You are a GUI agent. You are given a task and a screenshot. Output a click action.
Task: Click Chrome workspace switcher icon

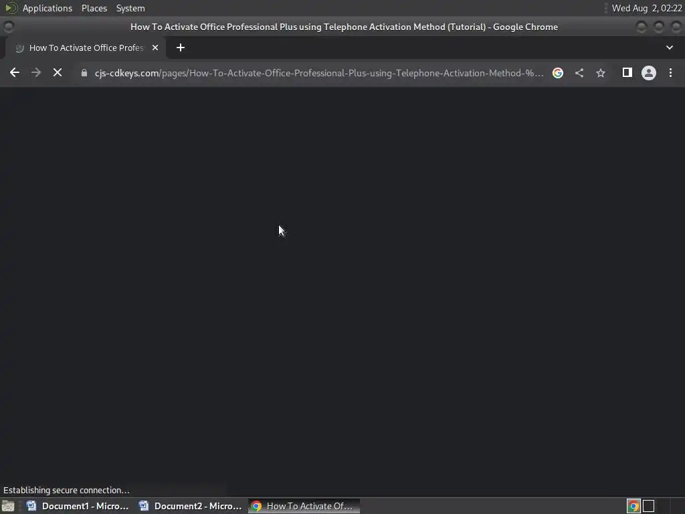point(633,506)
